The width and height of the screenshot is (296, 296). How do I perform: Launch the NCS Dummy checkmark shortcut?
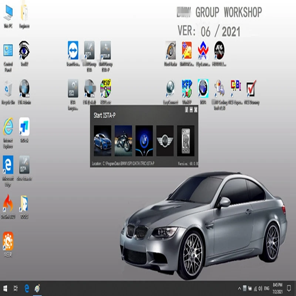point(252,92)
